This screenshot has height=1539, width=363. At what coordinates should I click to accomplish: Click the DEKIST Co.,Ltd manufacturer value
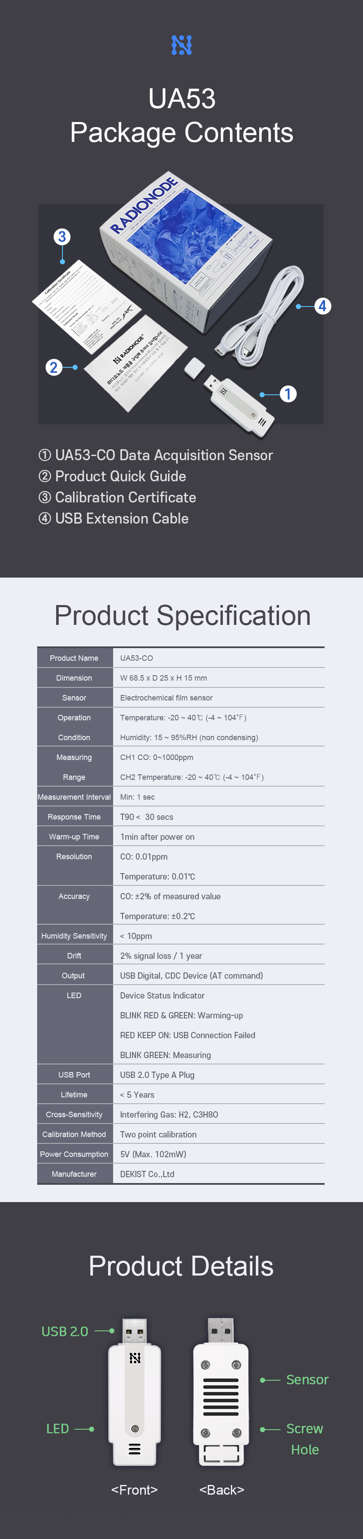(x=147, y=1174)
